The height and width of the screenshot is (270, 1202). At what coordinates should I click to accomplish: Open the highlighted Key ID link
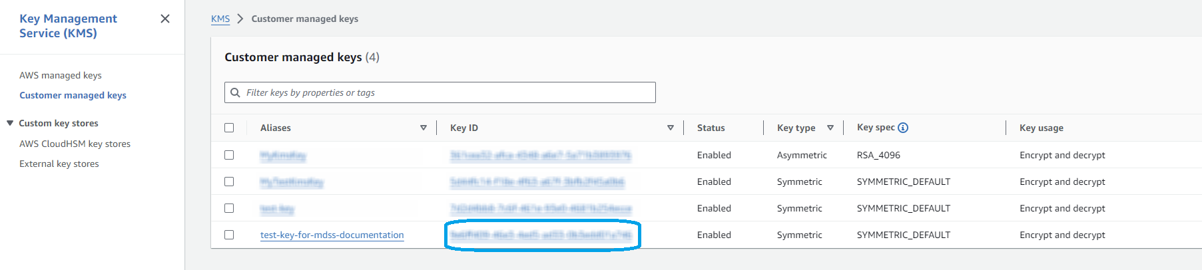540,235
